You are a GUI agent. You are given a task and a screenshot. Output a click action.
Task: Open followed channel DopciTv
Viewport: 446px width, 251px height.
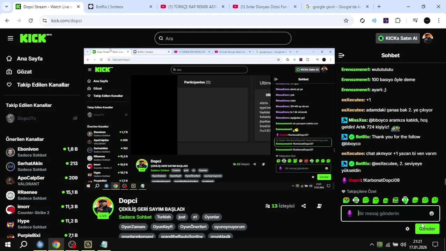(42, 118)
